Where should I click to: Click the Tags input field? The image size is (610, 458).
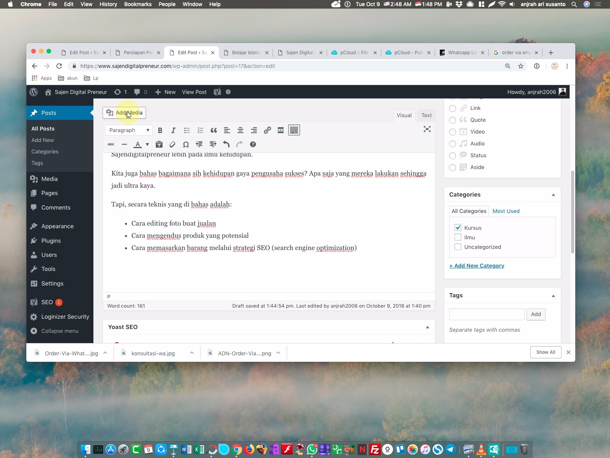[486, 314]
